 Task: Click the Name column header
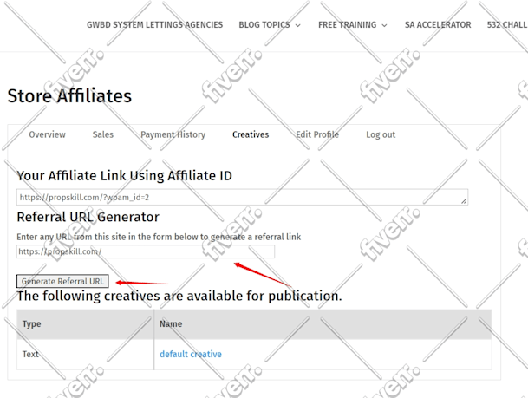(x=323, y=324)
